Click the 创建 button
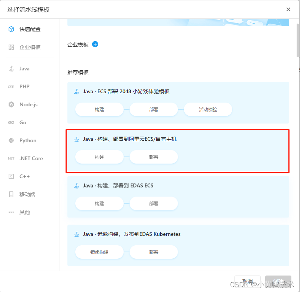The image size is (300, 292). click(x=278, y=282)
